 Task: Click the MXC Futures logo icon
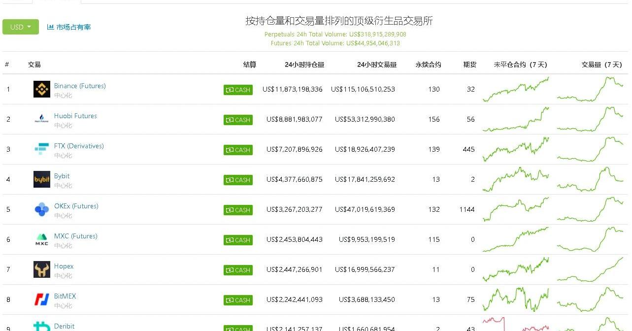[42, 239]
